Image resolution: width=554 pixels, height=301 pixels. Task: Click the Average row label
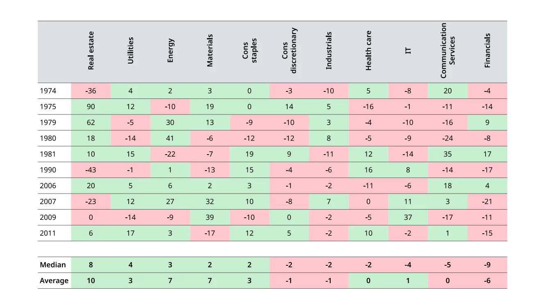click(x=54, y=281)
